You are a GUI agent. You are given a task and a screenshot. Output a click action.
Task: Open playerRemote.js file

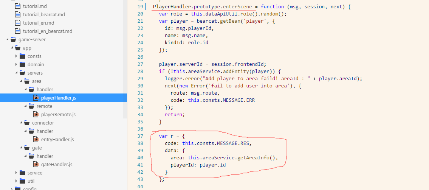click(x=58, y=114)
